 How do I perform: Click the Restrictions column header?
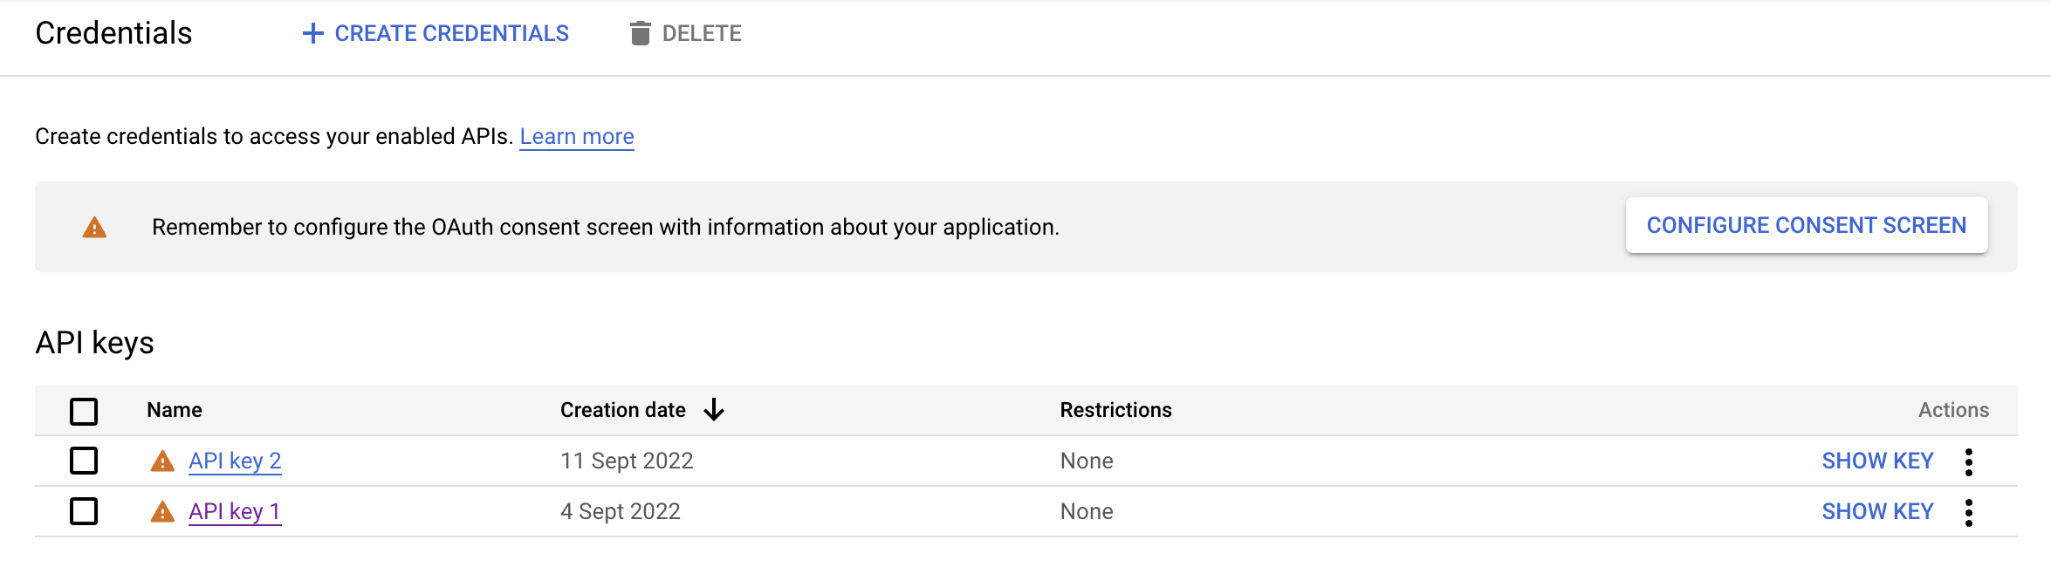click(x=1115, y=409)
